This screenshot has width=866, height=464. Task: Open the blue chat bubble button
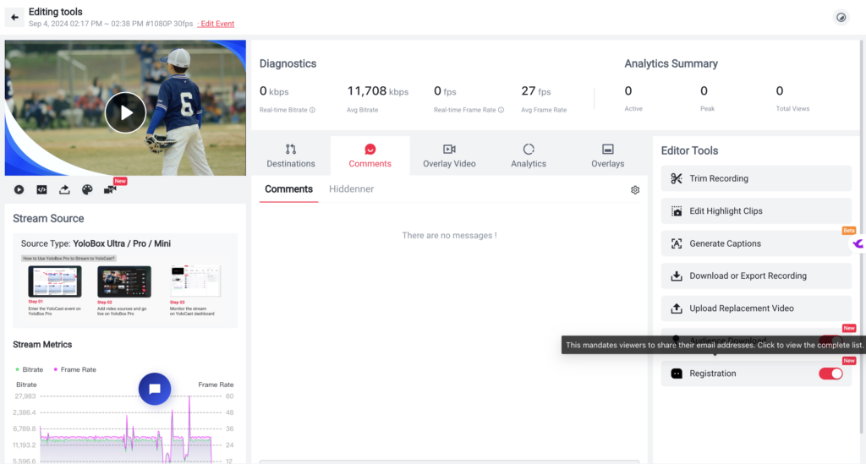155,389
